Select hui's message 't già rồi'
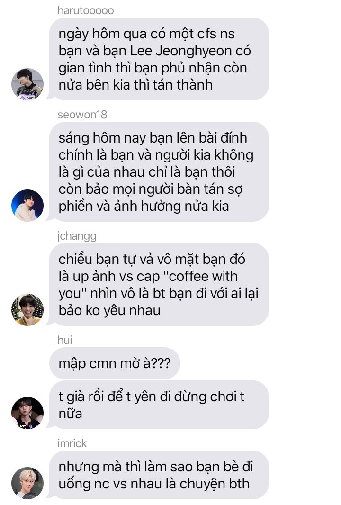 [x=159, y=405]
